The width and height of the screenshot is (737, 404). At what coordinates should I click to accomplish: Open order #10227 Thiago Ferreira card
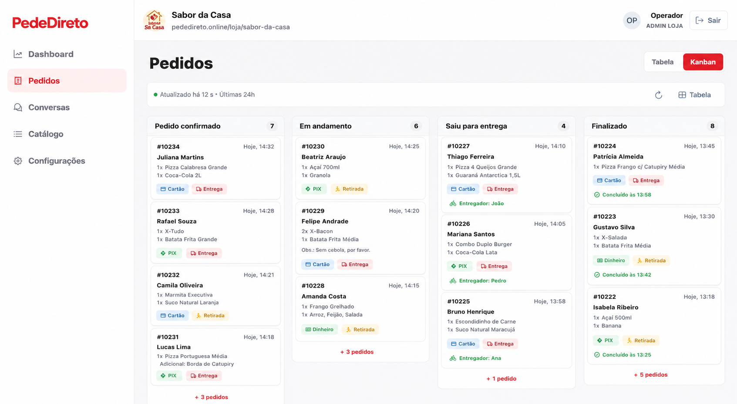click(x=506, y=175)
